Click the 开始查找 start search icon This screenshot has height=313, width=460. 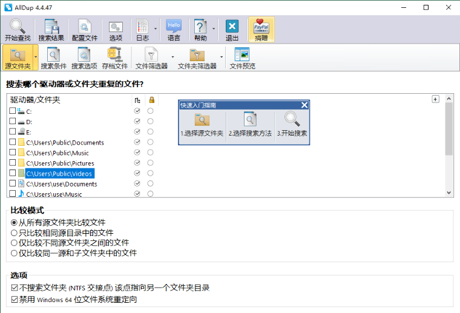click(18, 29)
